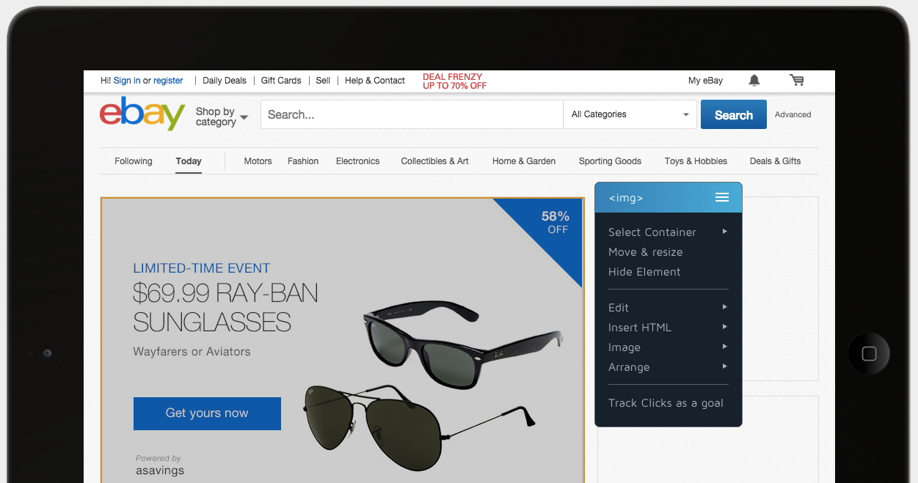The height and width of the screenshot is (483, 918).
Task: Expand the Select Container submenu
Action: pyautogui.click(x=668, y=232)
